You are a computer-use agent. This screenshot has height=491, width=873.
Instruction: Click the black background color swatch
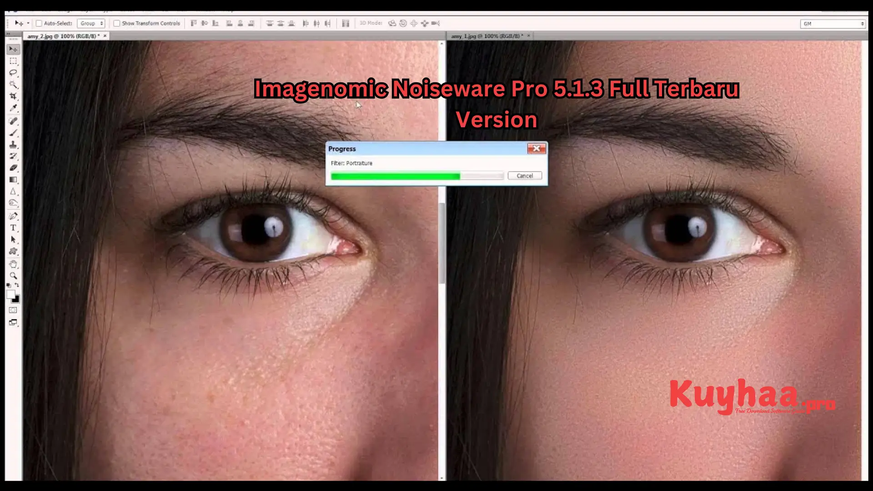[16, 300]
